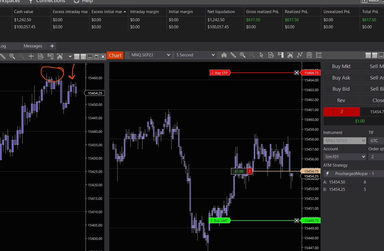
Task: Open the Help menu
Action: coord(84,1)
